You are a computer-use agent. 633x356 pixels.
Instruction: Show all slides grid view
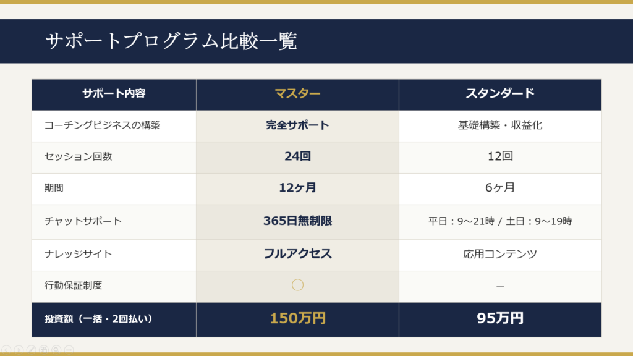click(44, 350)
